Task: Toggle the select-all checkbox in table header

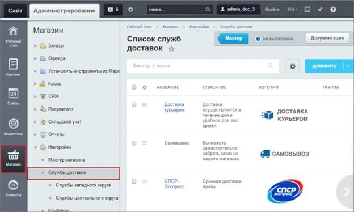Action: pos(134,87)
